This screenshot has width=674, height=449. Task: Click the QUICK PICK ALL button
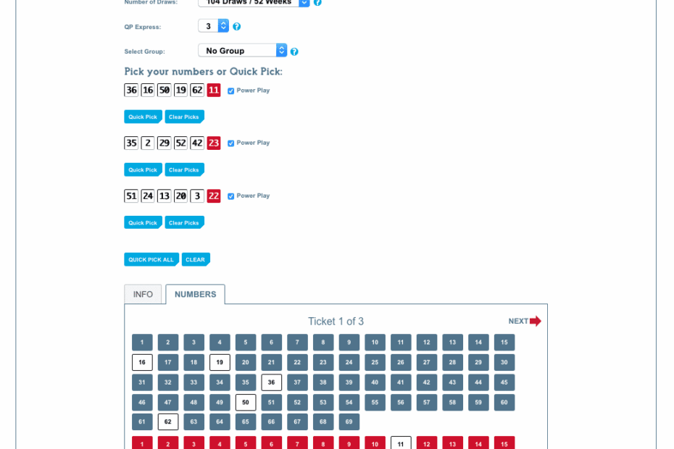click(x=151, y=259)
